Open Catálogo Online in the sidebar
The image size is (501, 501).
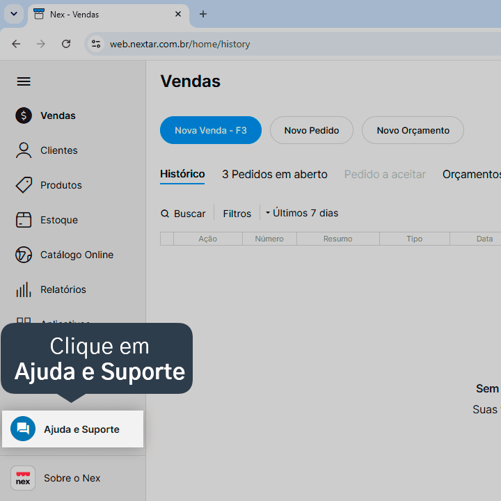pos(77,255)
